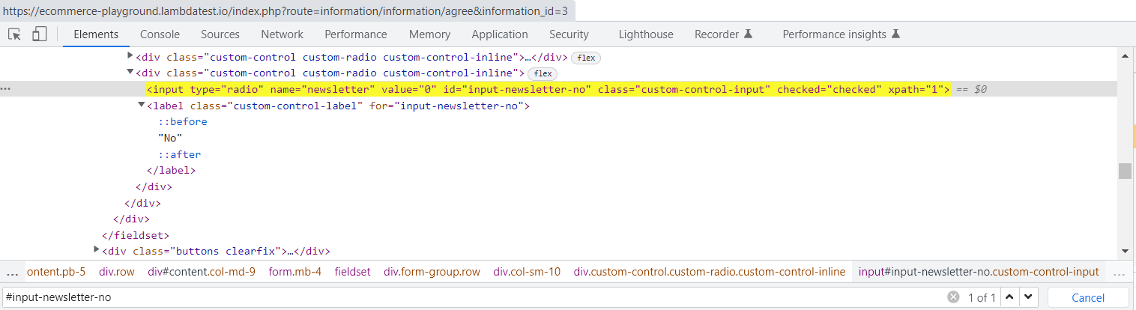Image resolution: width=1136 pixels, height=310 pixels.
Task: Click the scrollbar down arrow in DOM tree
Action: (x=1124, y=251)
